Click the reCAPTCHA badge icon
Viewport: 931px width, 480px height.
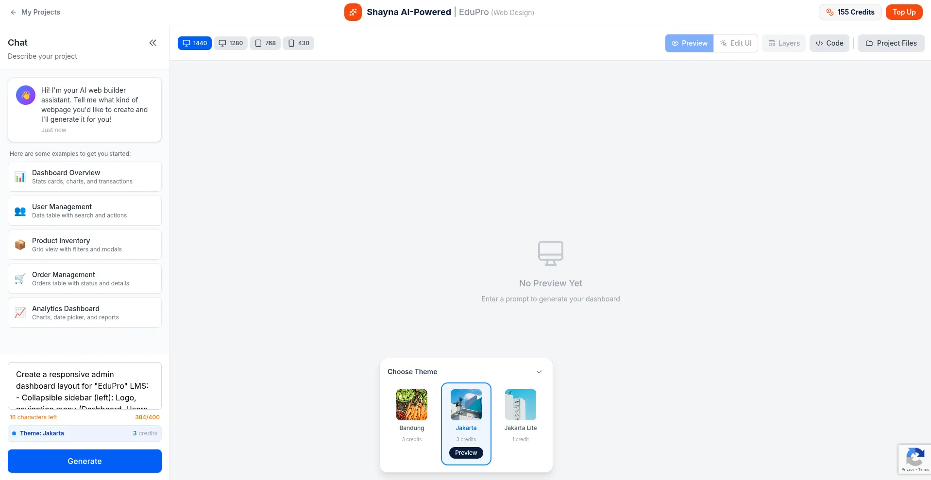[914, 457]
